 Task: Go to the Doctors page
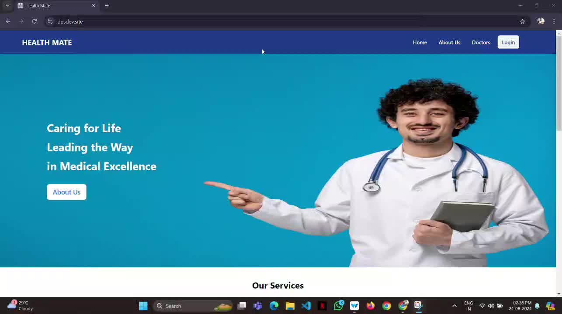tap(481, 42)
